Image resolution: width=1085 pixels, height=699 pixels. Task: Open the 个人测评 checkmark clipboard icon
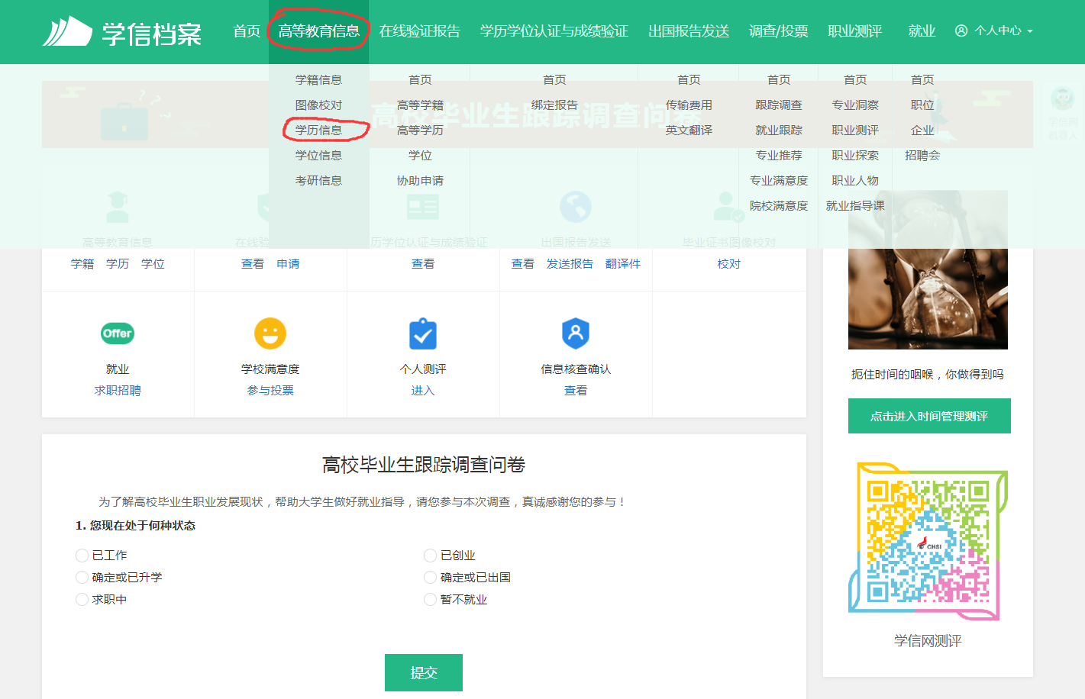[x=423, y=333]
